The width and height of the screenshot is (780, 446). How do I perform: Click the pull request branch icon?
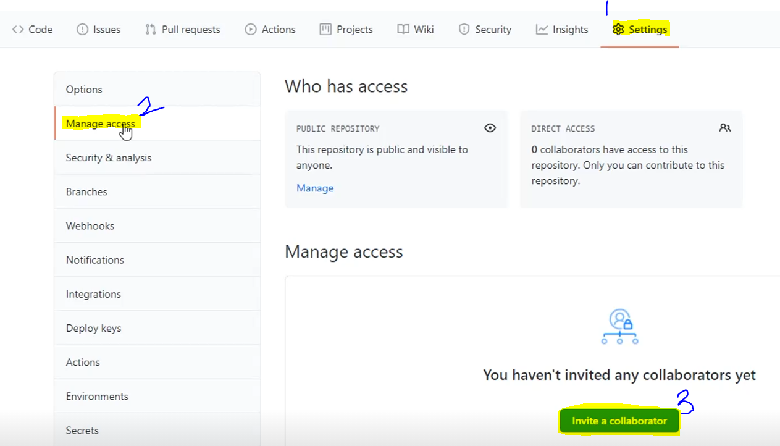pyautogui.click(x=151, y=29)
